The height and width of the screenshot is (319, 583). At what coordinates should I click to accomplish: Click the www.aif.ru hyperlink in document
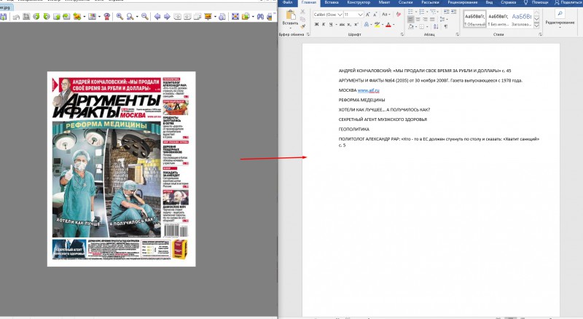(x=368, y=90)
